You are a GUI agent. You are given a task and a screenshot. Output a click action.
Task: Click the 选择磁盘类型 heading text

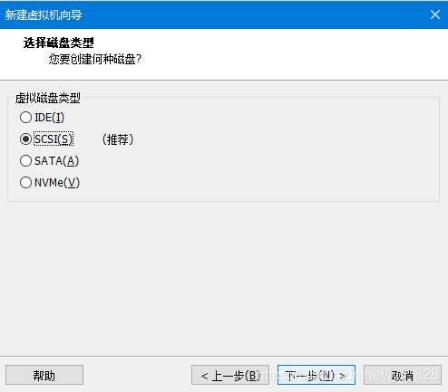coord(59,43)
